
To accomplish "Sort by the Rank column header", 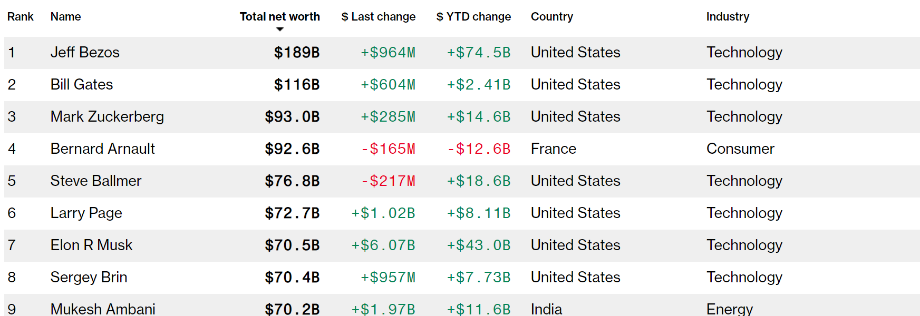I will [x=21, y=17].
